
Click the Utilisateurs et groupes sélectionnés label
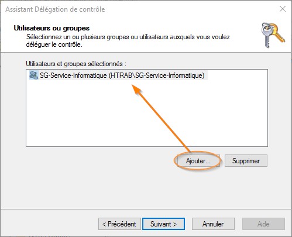(x=76, y=64)
